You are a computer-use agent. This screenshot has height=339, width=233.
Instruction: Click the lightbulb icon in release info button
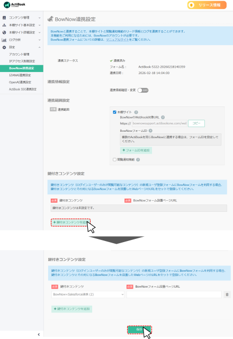[191, 5]
